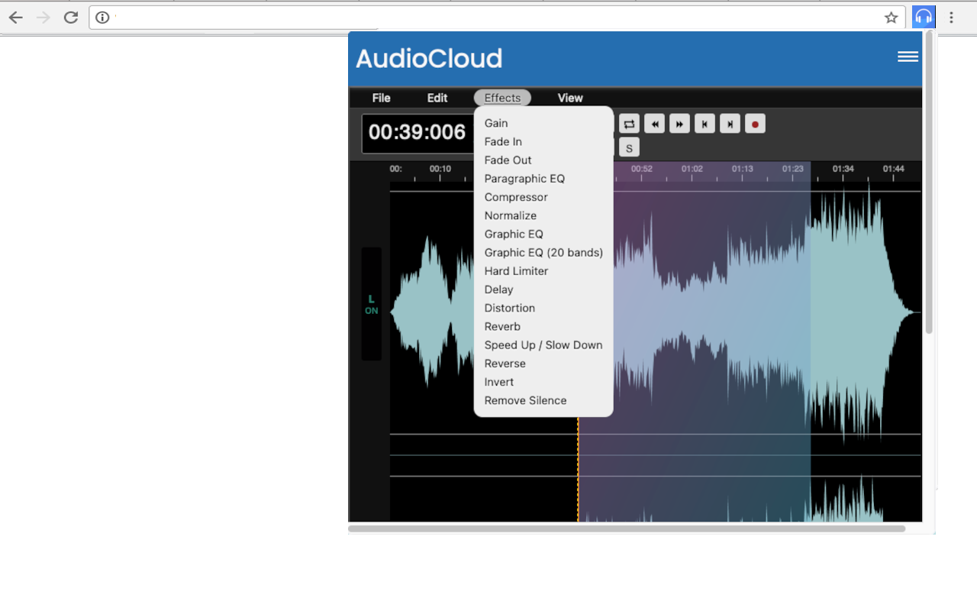Image resolution: width=977 pixels, height=611 pixels.
Task: Click the horizontal scrollbar below the waveform
Action: click(x=627, y=529)
